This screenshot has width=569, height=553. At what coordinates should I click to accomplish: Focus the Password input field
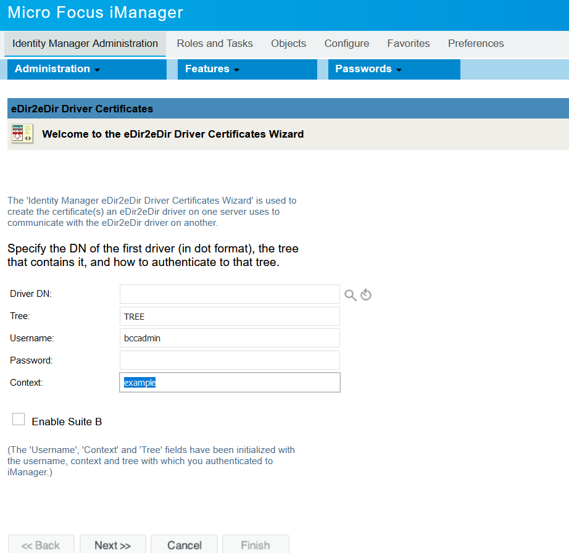(x=230, y=360)
